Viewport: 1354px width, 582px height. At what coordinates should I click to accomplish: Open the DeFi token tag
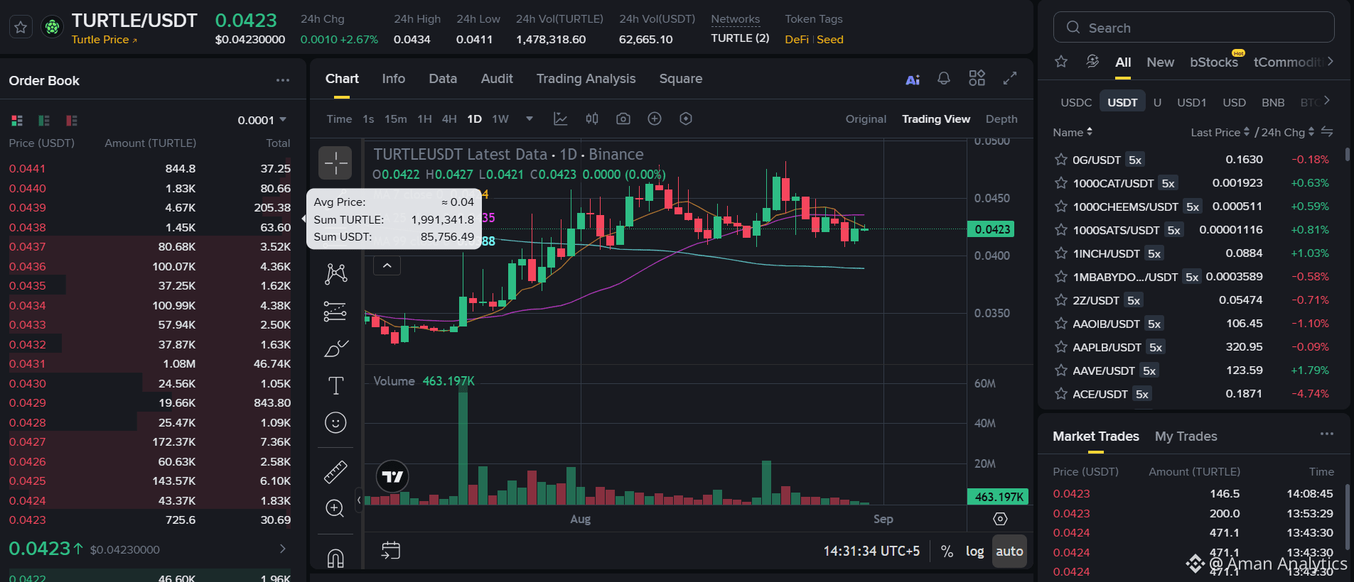[797, 40]
